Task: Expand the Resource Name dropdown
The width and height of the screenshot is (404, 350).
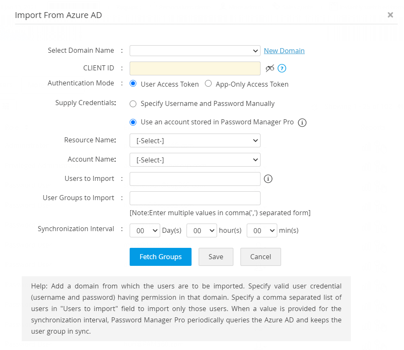Action: (x=195, y=141)
